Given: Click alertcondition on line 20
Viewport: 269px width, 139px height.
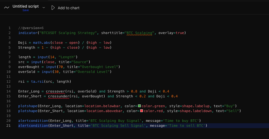Looking at the screenshot, I should [x=33, y=121].
